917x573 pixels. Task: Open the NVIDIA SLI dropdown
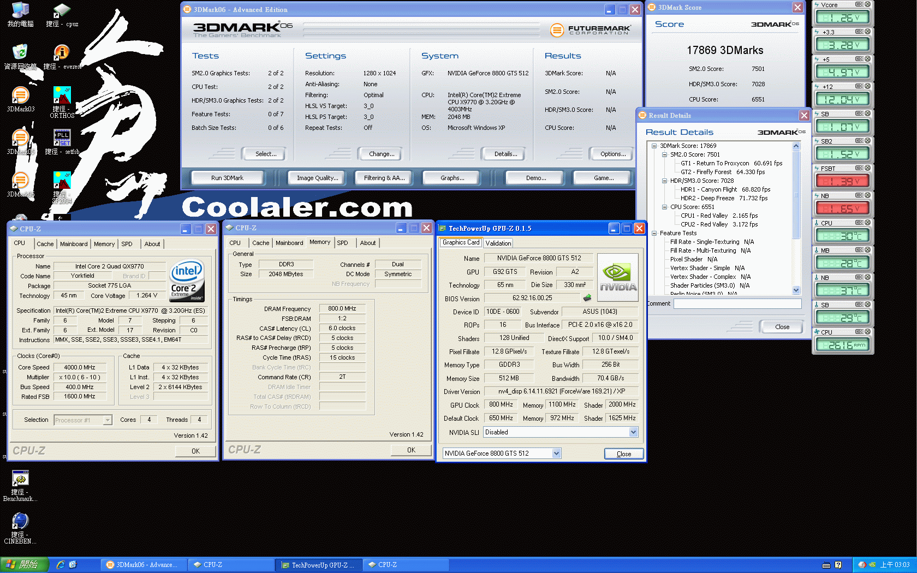[633, 432]
